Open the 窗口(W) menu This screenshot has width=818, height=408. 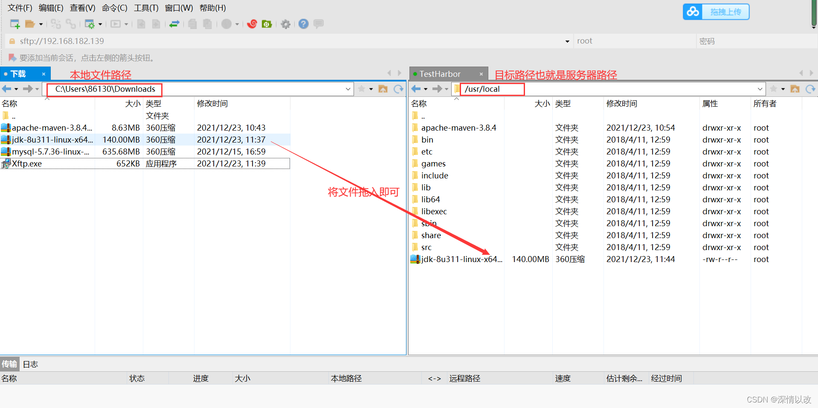coord(179,8)
